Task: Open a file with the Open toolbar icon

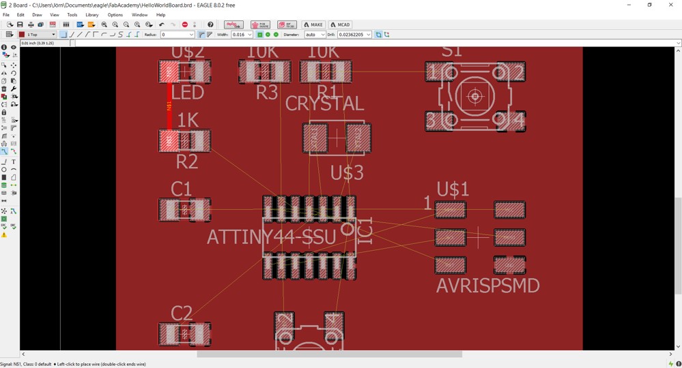Action: [x=10, y=25]
